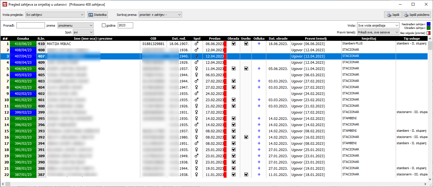Open the Pravni temelj dropdown

pyautogui.click(x=378, y=33)
